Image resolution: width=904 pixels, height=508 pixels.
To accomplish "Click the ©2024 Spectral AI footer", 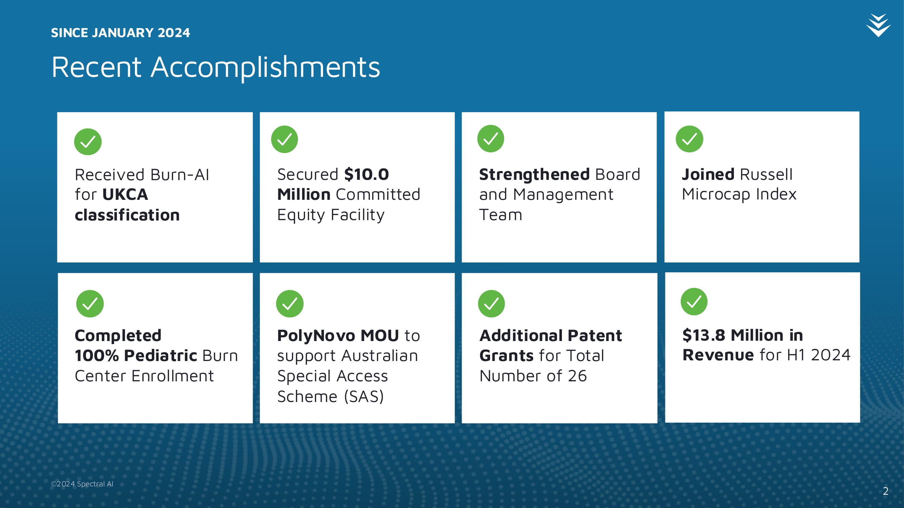I will (x=82, y=484).
